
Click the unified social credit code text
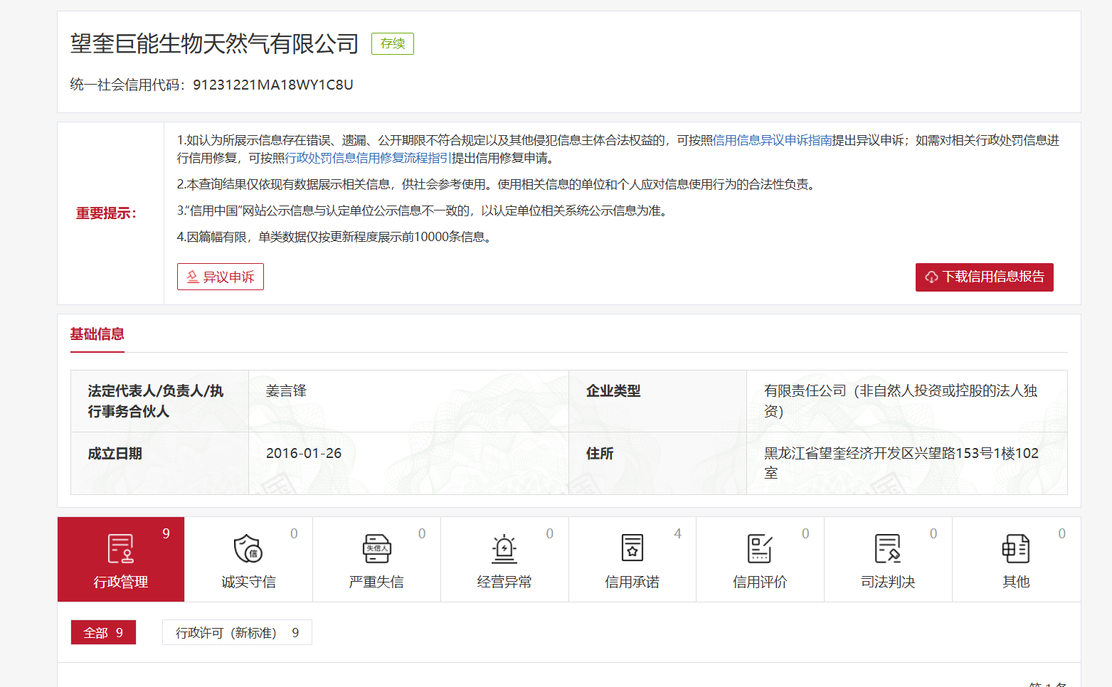coord(212,85)
